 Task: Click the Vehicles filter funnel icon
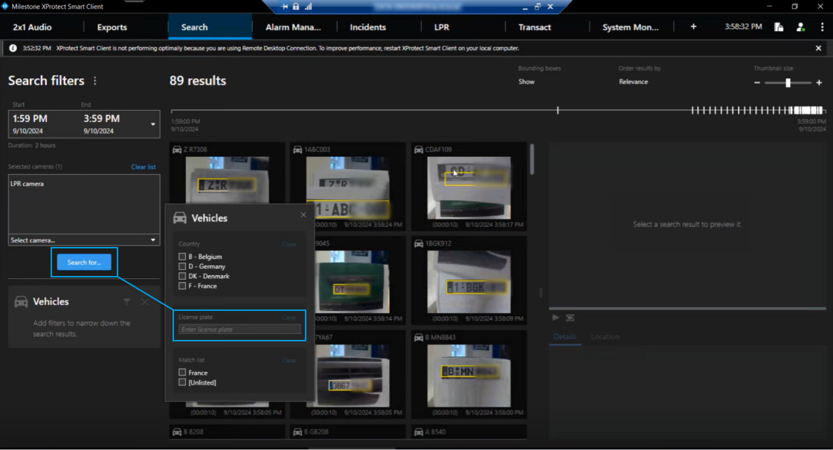[x=126, y=302]
